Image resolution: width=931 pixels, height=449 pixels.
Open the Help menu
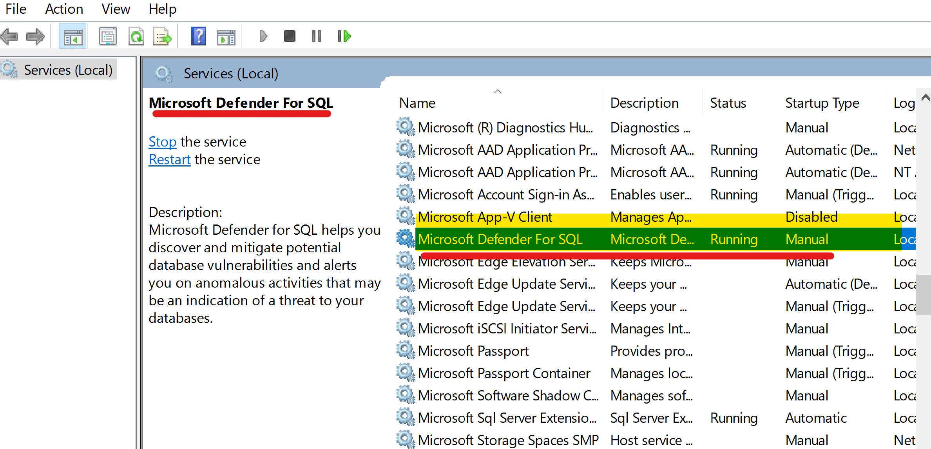[163, 9]
